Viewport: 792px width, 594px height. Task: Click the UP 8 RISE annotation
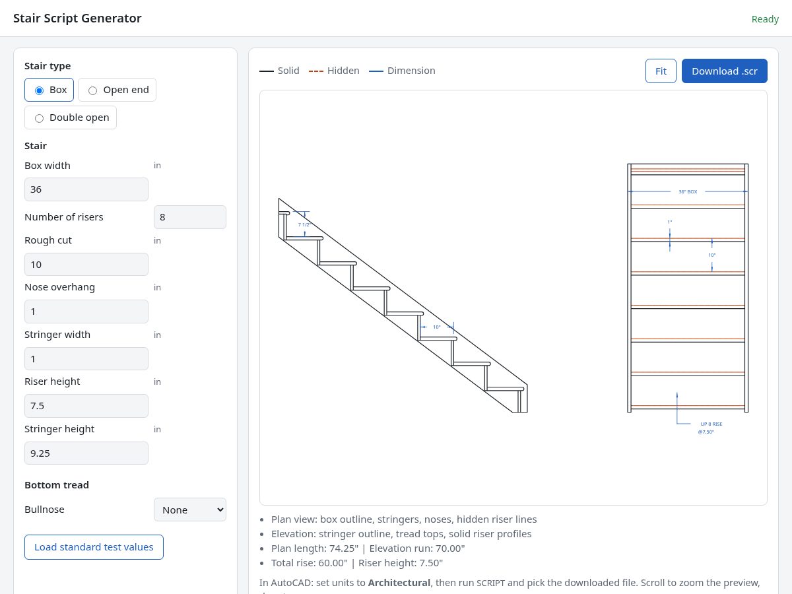(x=711, y=424)
